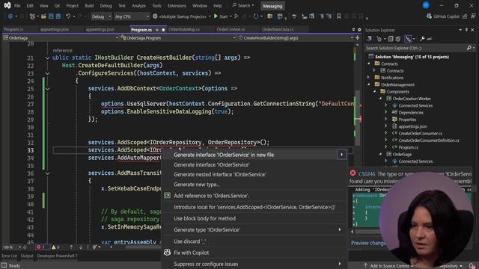Click the split editor plus icon
479x269 pixels.
click(x=357, y=38)
